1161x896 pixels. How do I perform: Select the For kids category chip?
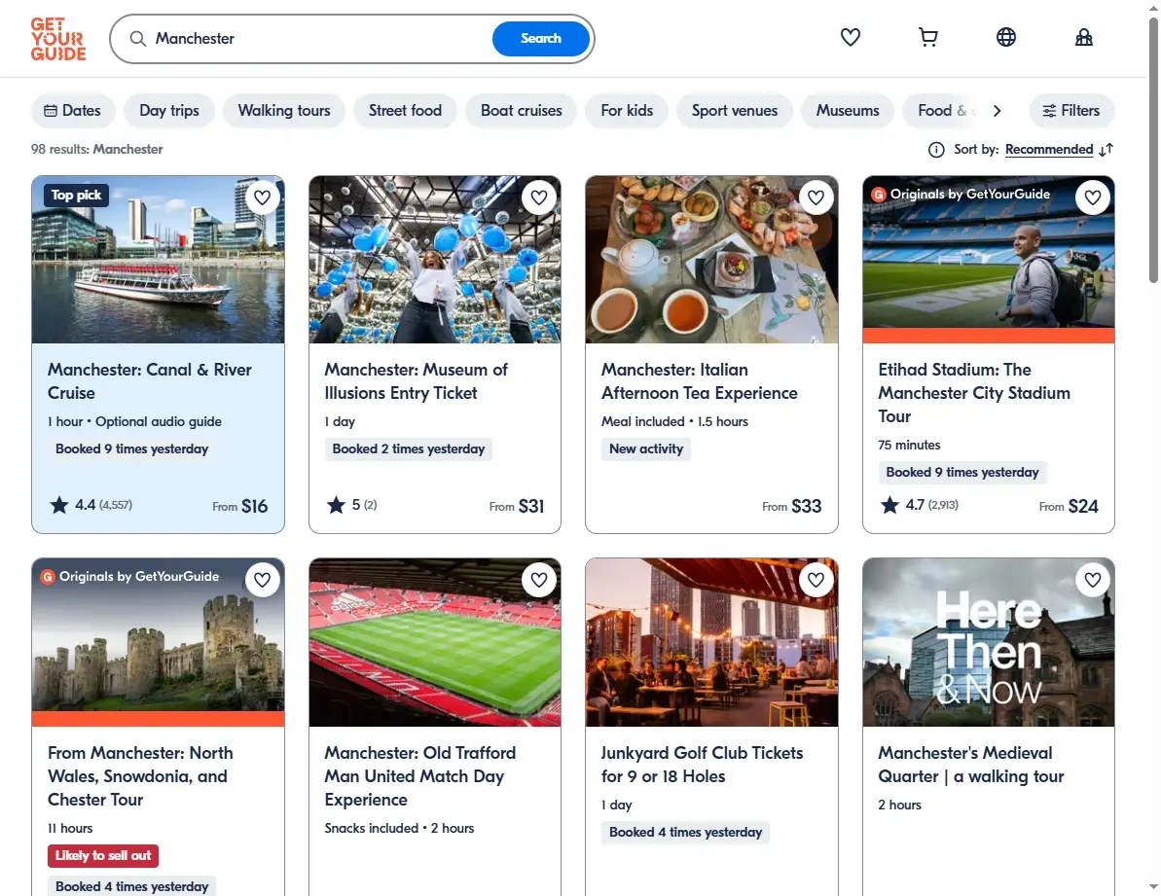[x=627, y=110]
